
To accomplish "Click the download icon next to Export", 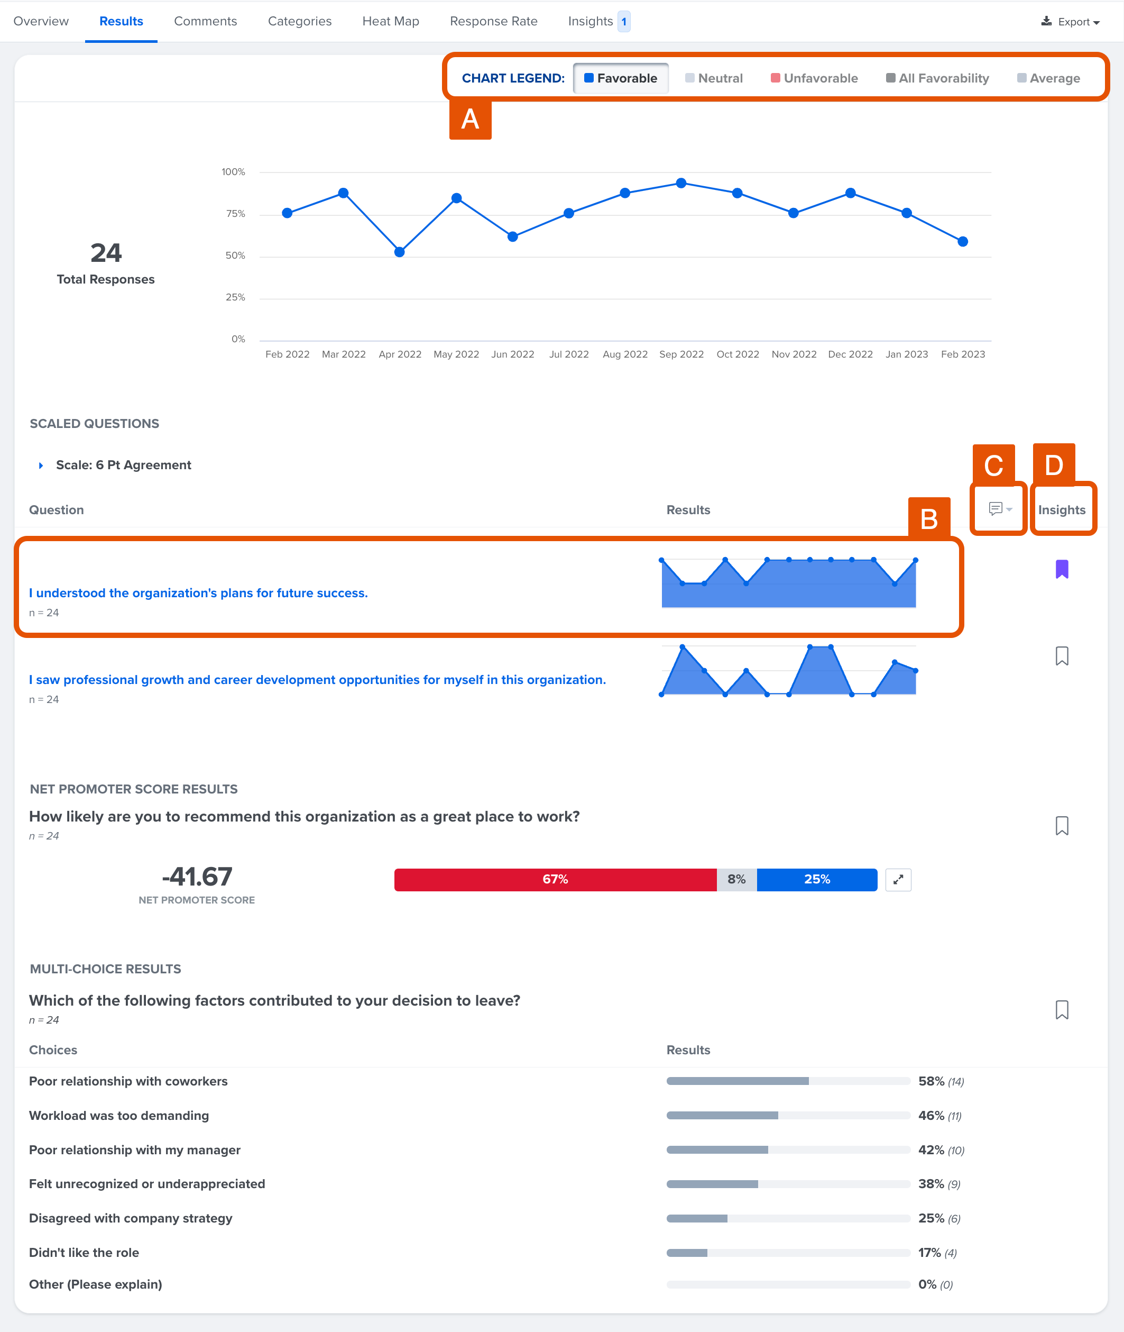I will pos(1046,21).
